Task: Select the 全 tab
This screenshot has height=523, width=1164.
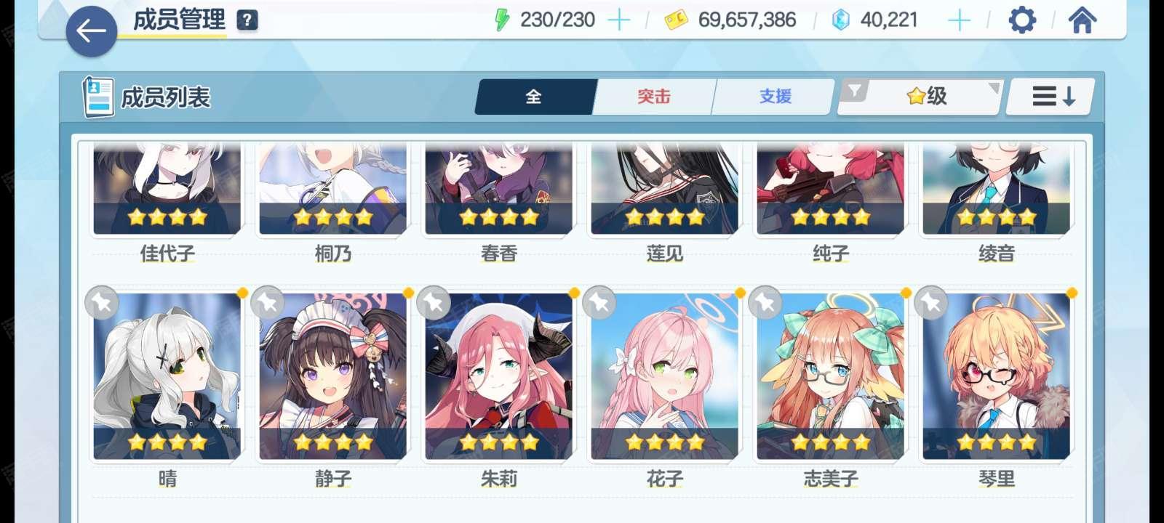Action: (x=535, y=97)
